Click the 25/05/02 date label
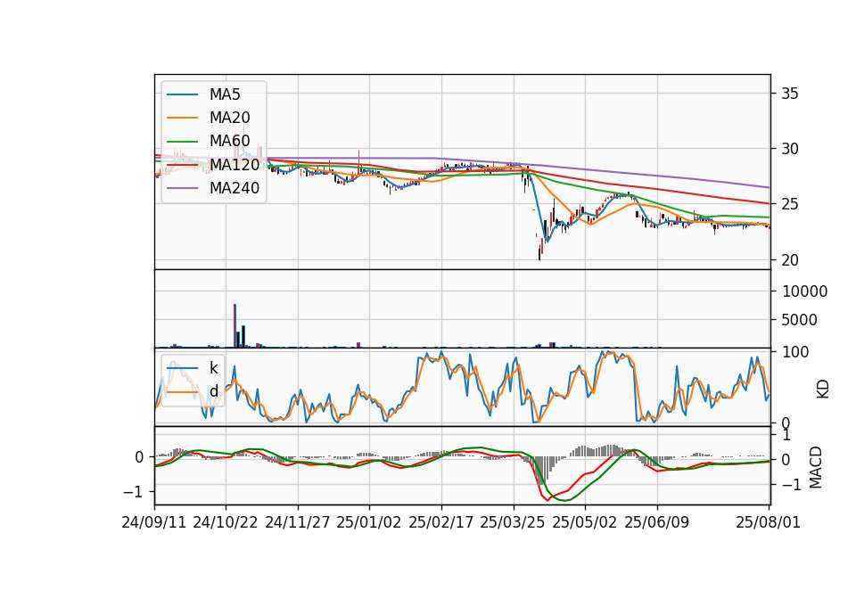This screenshot has height=615, width=856. (x=585, y=522)
